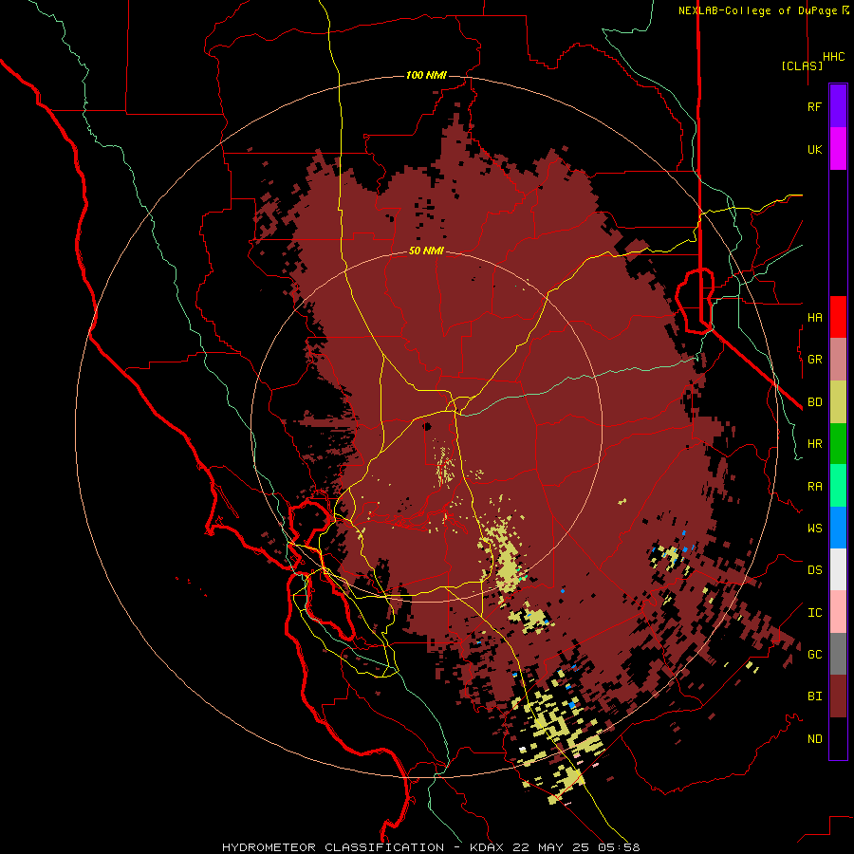Click the 'GC' legend label
The image size is (854, 854).
tap(814, 655)
